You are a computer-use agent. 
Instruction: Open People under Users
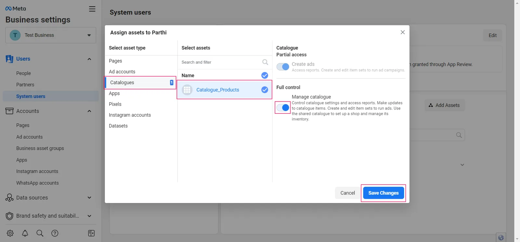click(23, 73)
